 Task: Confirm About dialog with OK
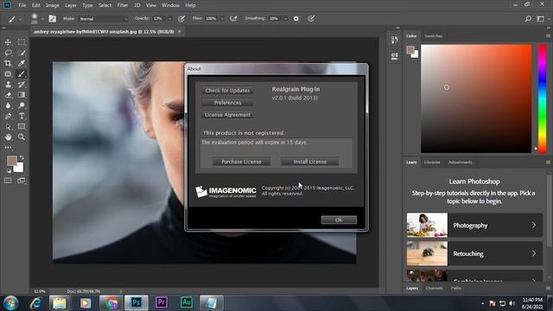pyautogui.click(x=339, y=220)
